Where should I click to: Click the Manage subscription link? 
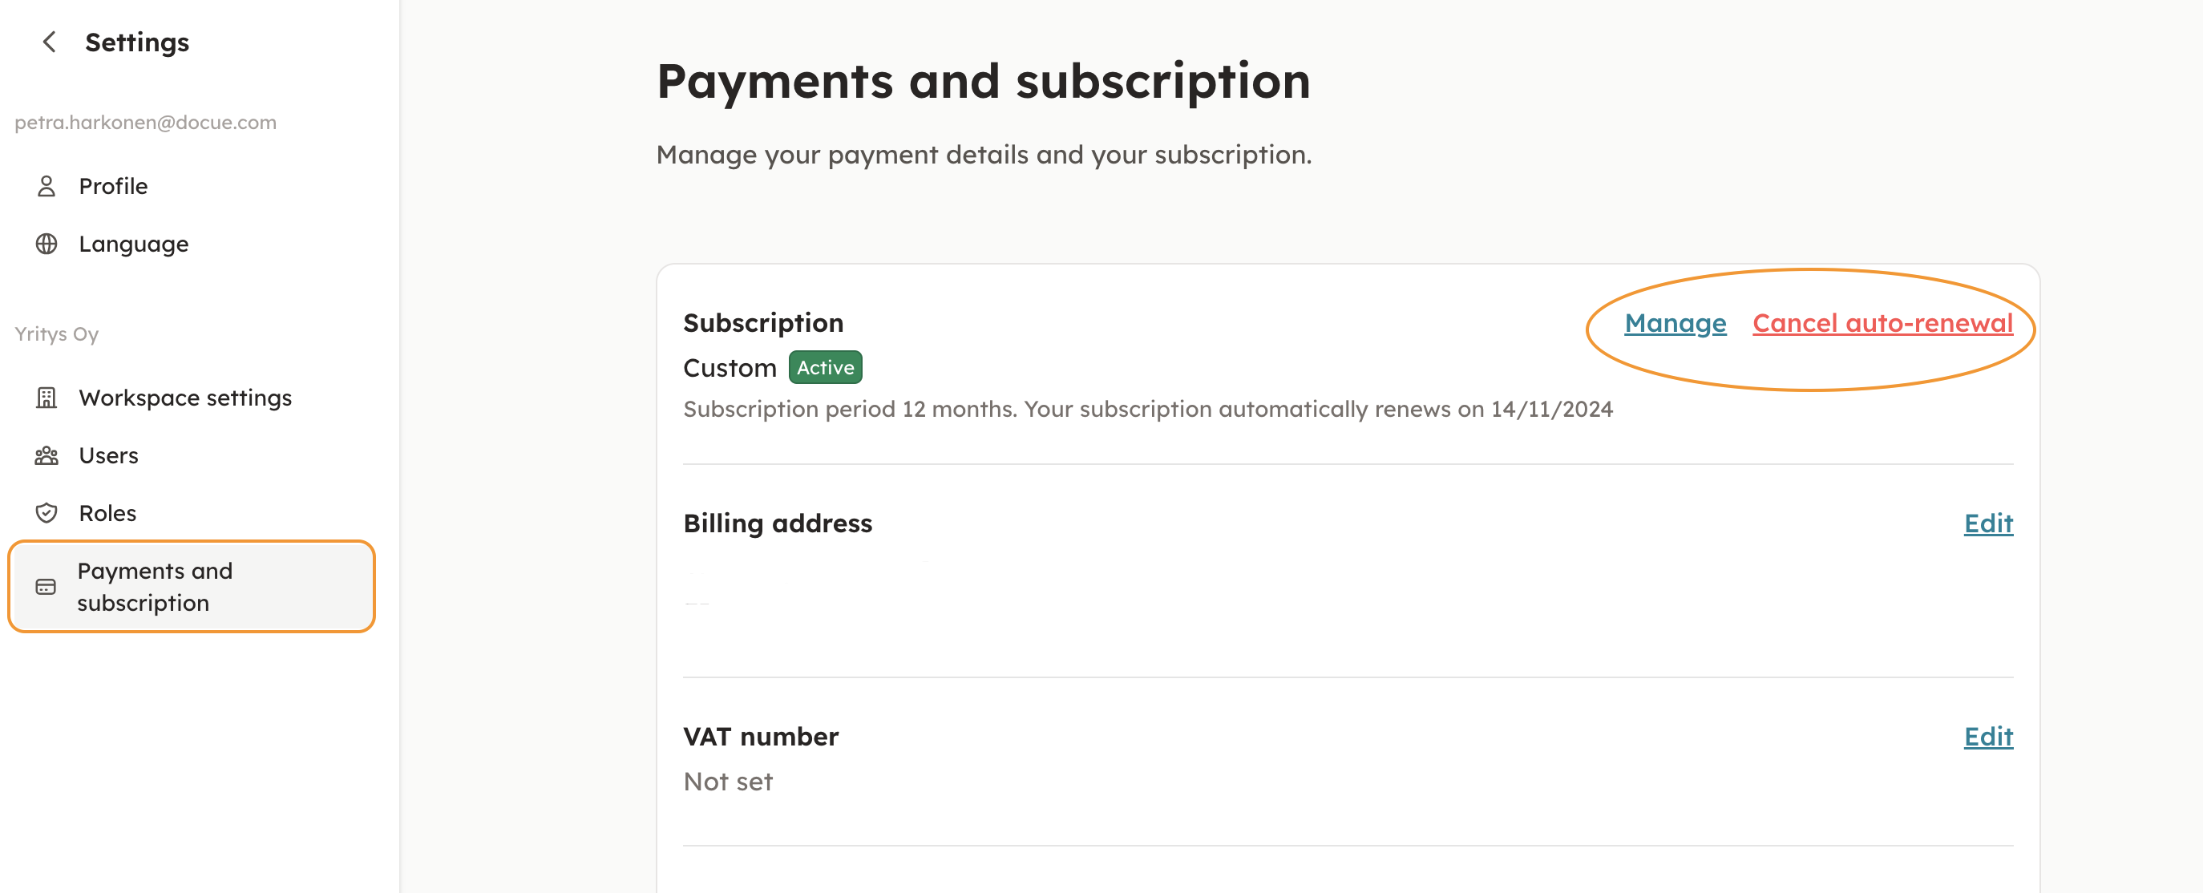tap(1675, 323)
